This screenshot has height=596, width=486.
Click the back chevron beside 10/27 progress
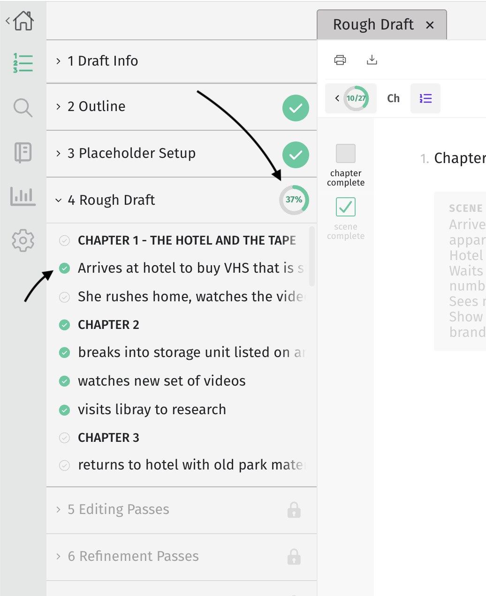click(x=337, y=98)
